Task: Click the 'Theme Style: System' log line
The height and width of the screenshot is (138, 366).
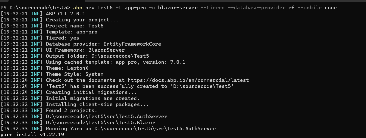Action: pos(75,74)
